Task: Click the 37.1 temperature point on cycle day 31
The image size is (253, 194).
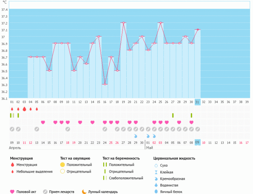Action: [198, 30]
